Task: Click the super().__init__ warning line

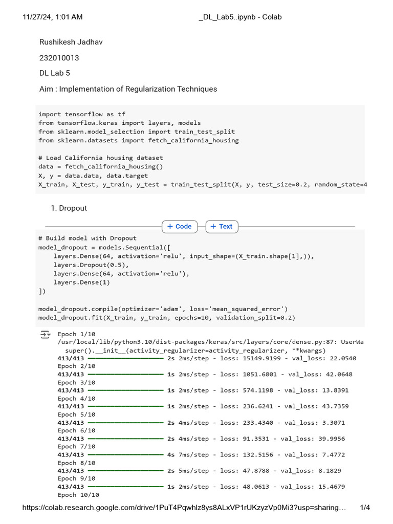Action: 195,351
